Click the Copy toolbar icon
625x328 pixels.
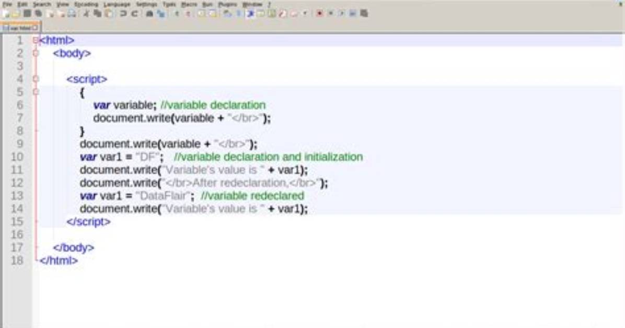97,14
